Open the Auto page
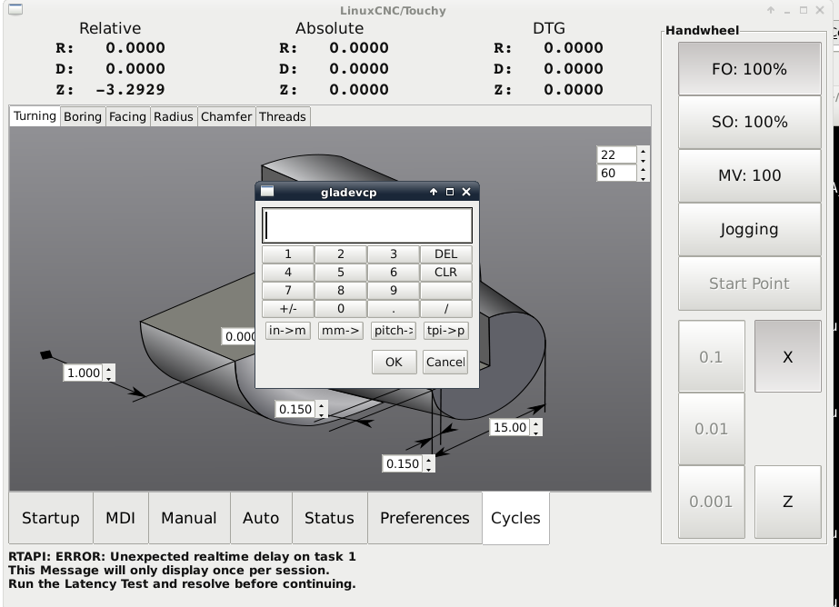The width and height of the screenshot is (839, 607). (261, 518)
